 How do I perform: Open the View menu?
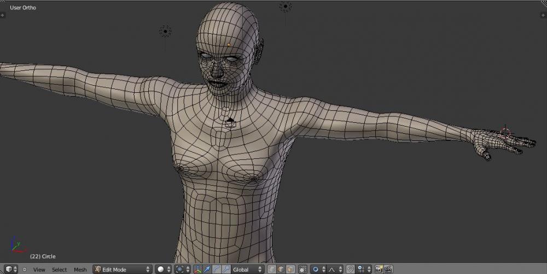(x=39, y=270)
